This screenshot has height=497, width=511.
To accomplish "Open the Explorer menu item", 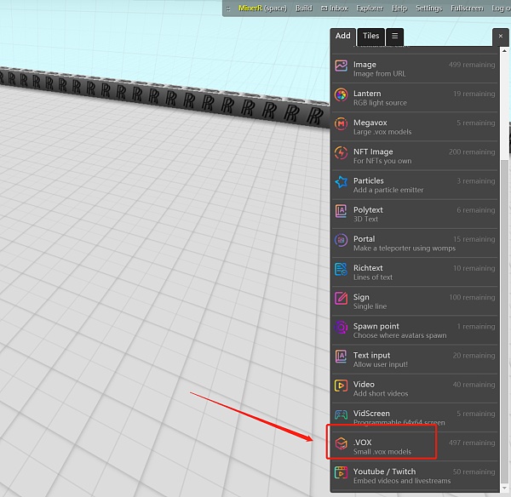I will (370, 9).
